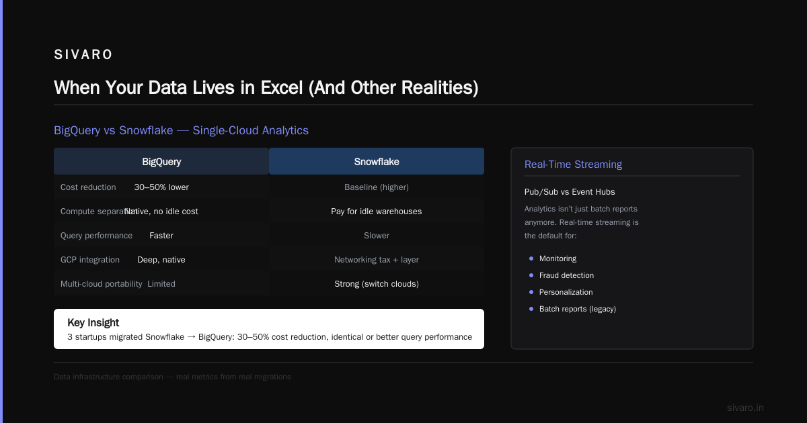Click the Native, no idle cost value
Image resolution: width=807 pixels, height=423 pixels.
161,211
